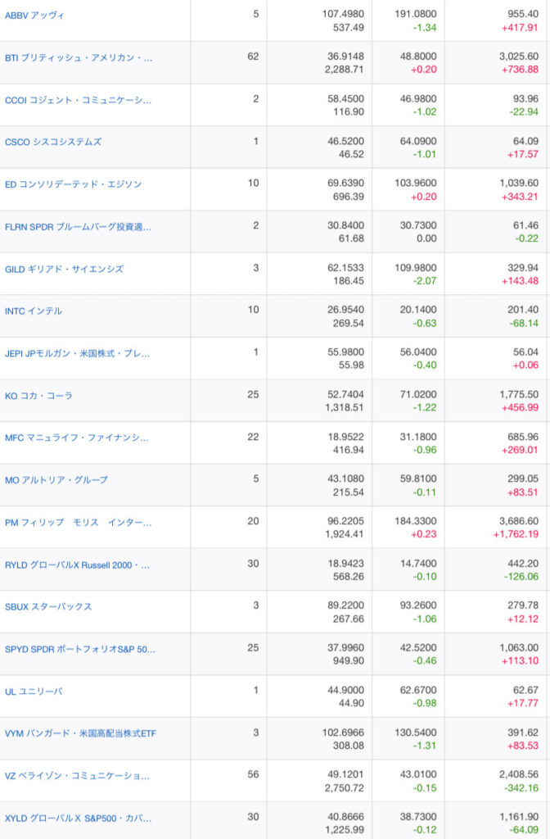Open GILD ギリアド・サイエンシズ link
Image resolution: width=550 pixels, height=839 pixels.
(64, 269)
